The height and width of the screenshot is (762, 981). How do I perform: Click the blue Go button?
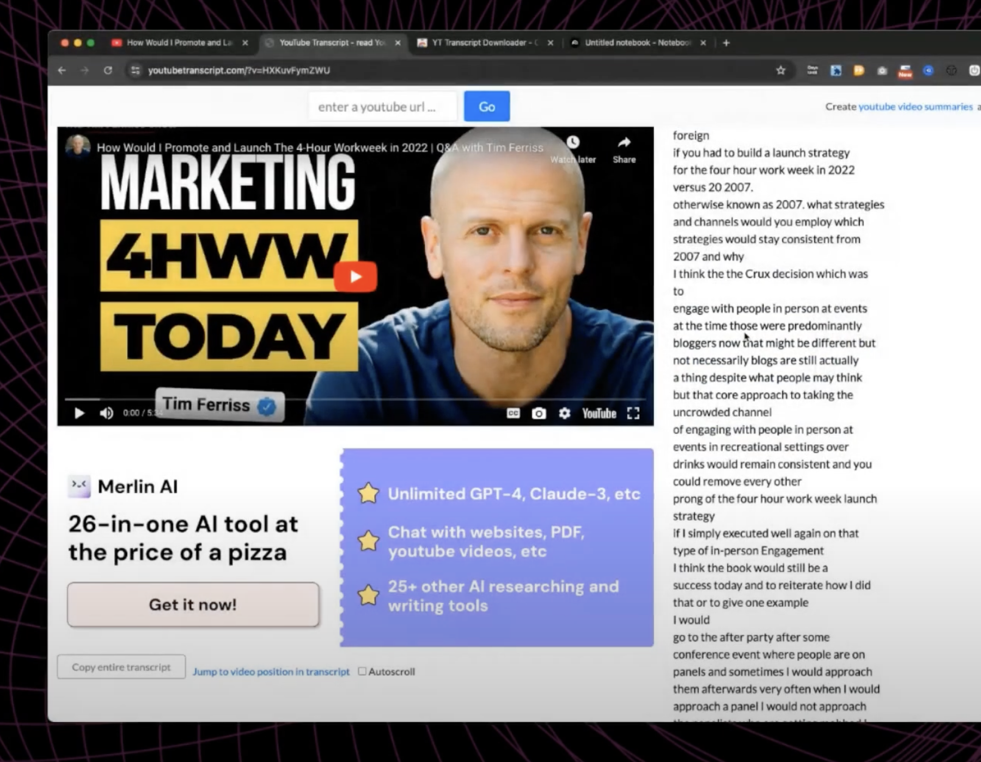[x=486, y=106]
